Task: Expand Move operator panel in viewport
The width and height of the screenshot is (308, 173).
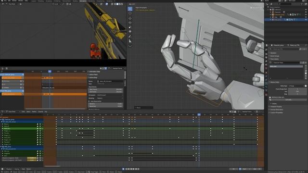Action: [143, 108]
